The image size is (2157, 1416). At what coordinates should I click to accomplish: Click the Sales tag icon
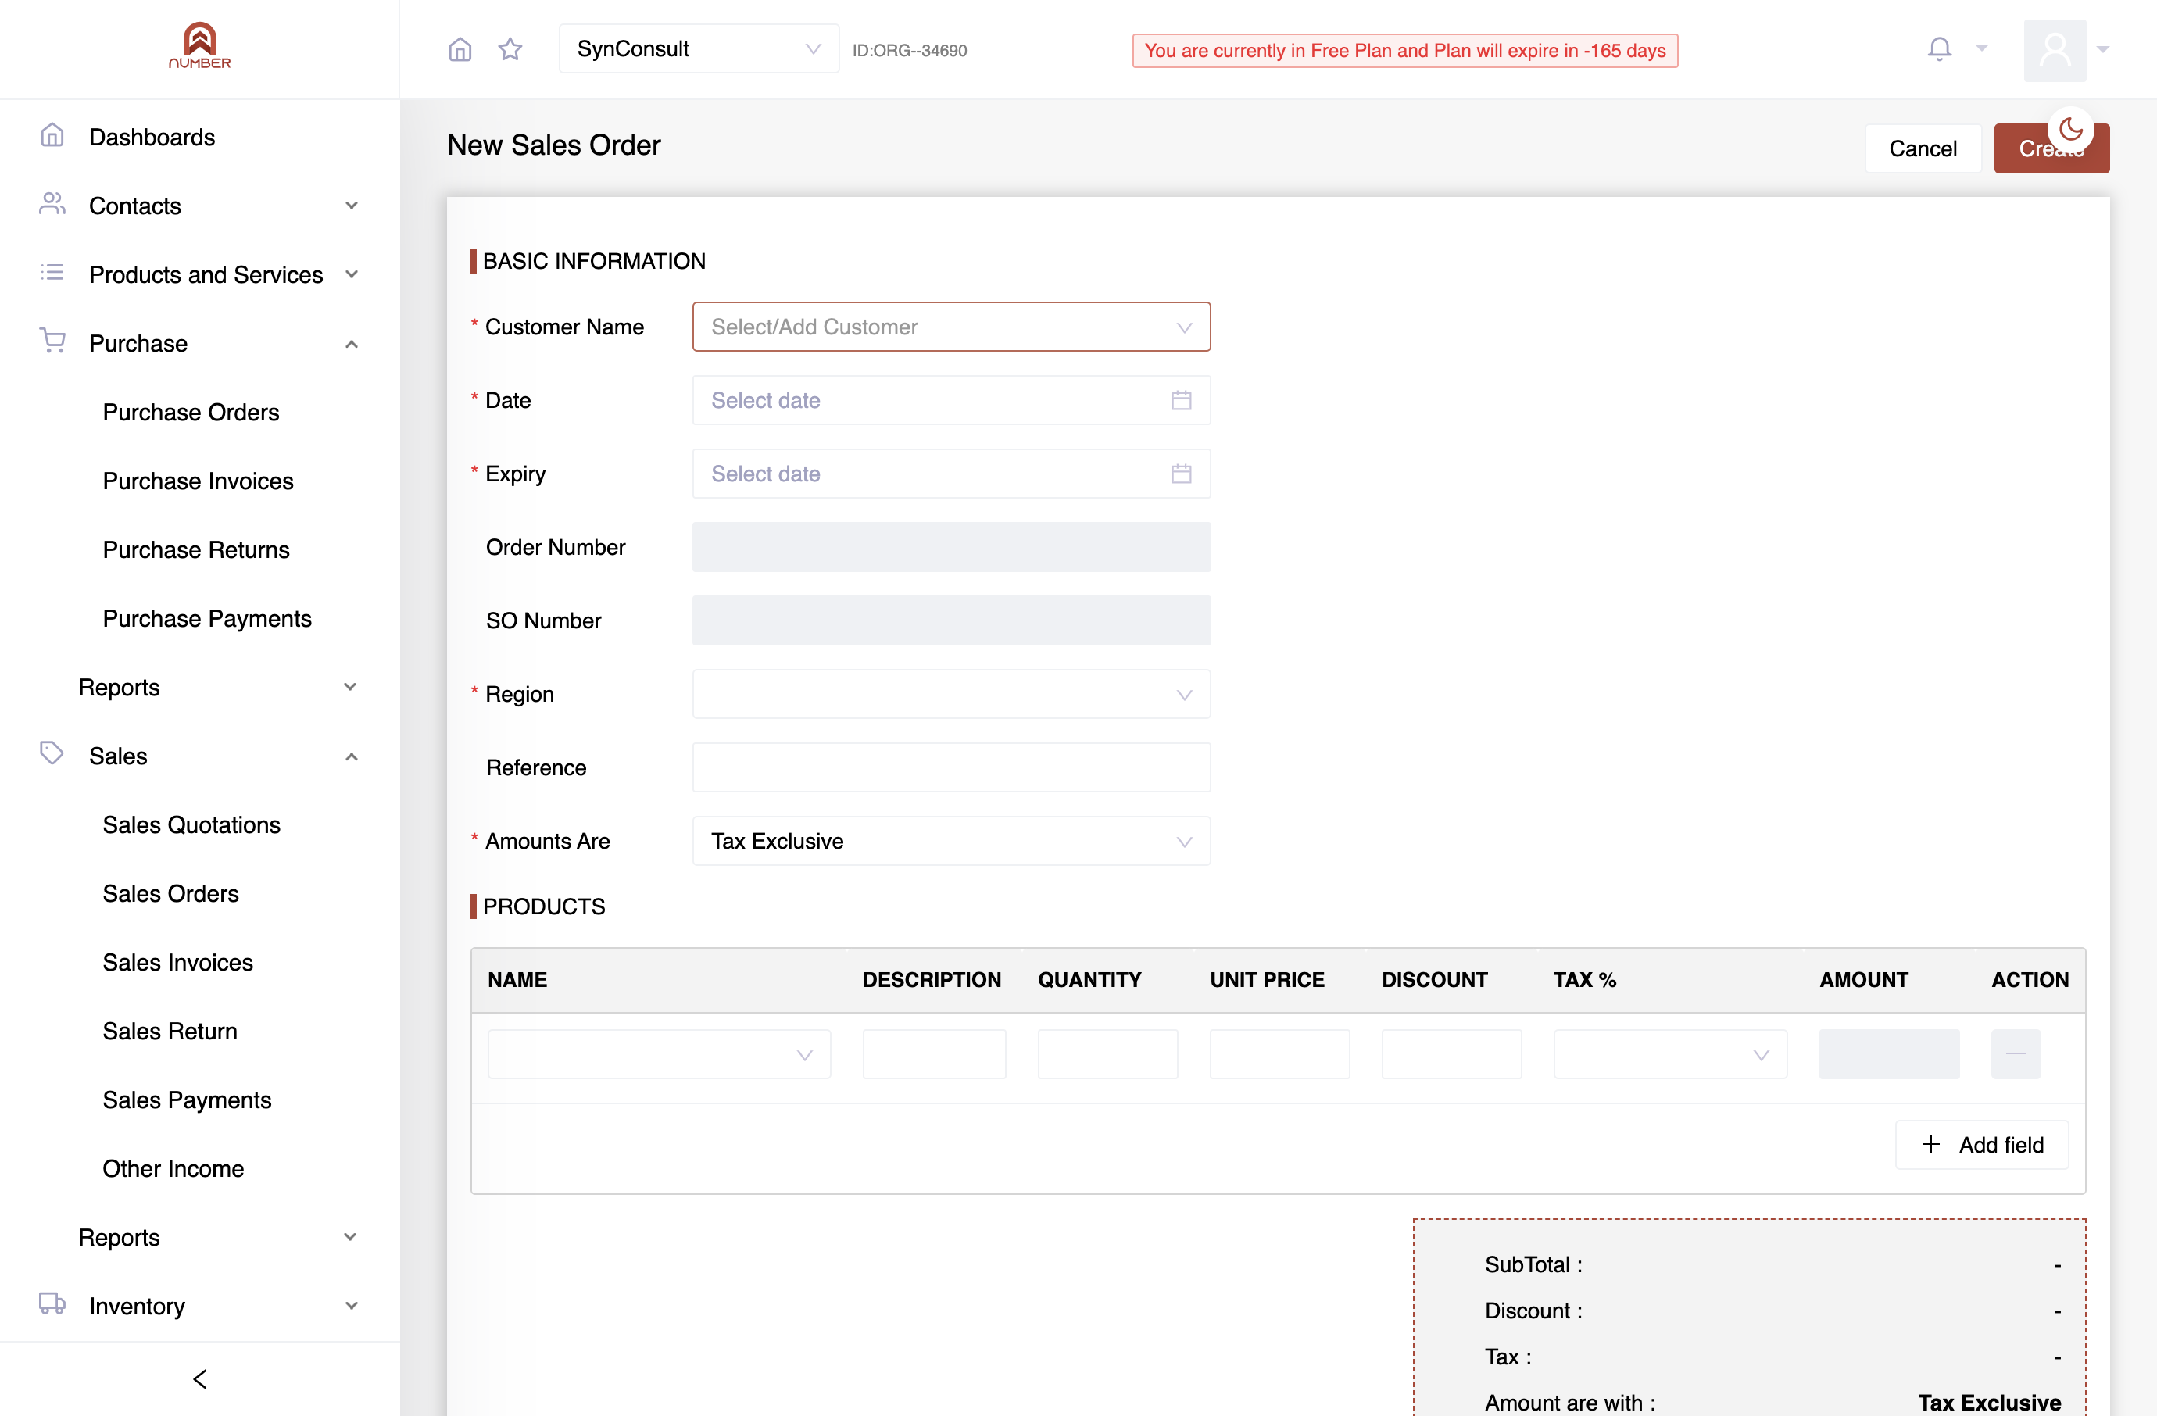pyautogui.click(x=52, y=753)
